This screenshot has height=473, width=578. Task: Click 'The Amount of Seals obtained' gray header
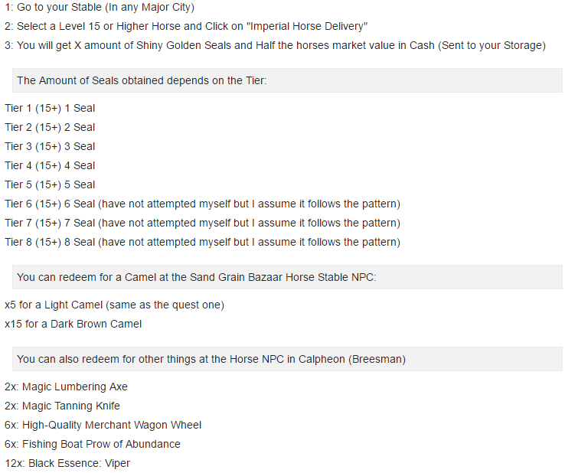tap(287, 80)
